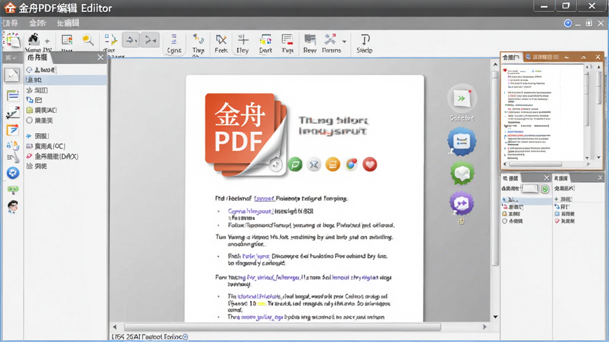Click the 'Rmans' tools toolbar icon
The image size is (609, 342).
click(x=331, y=43)
